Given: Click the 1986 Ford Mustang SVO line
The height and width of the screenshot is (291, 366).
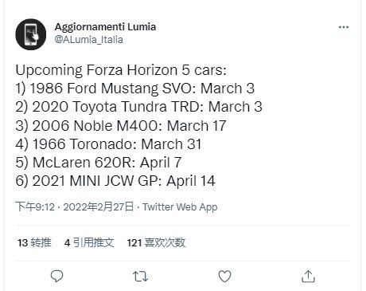Looking at the screenshot, I should coord(135,88).
